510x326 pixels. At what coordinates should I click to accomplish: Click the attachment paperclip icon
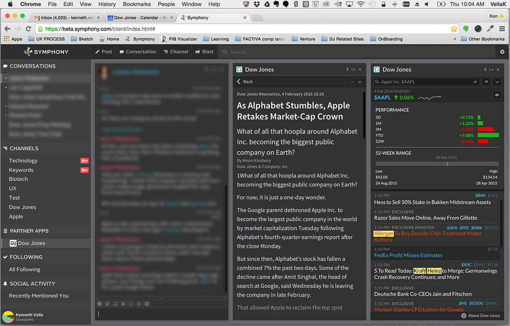[108, 304]
